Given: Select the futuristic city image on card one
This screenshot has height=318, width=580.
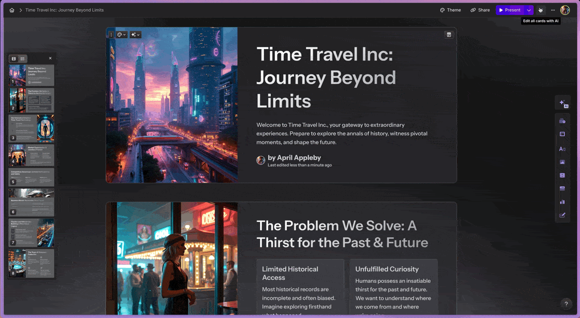Looking at the screenshot, I should 172,105.
